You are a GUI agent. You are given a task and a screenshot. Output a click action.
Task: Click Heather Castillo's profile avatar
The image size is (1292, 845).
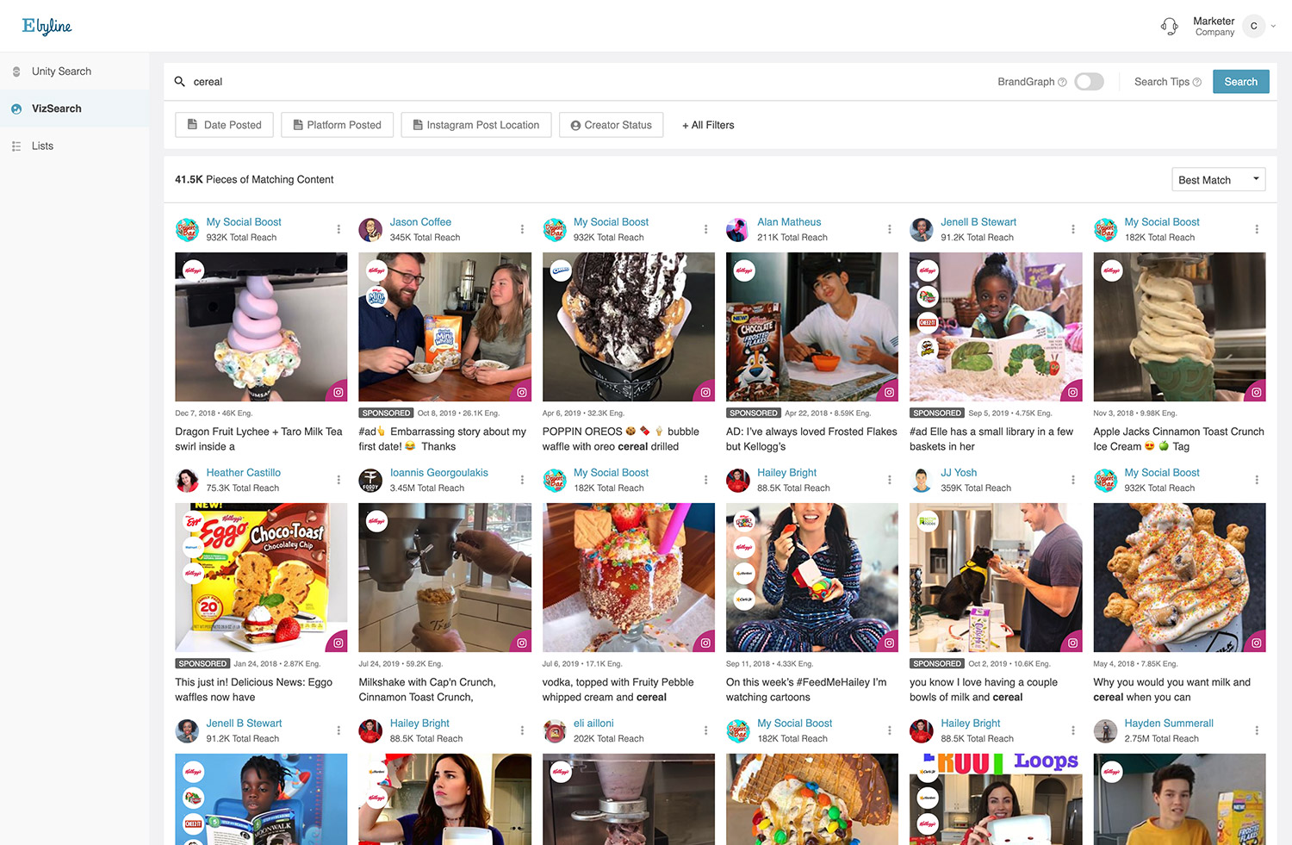pyautogui.click(x=187, y=481)
